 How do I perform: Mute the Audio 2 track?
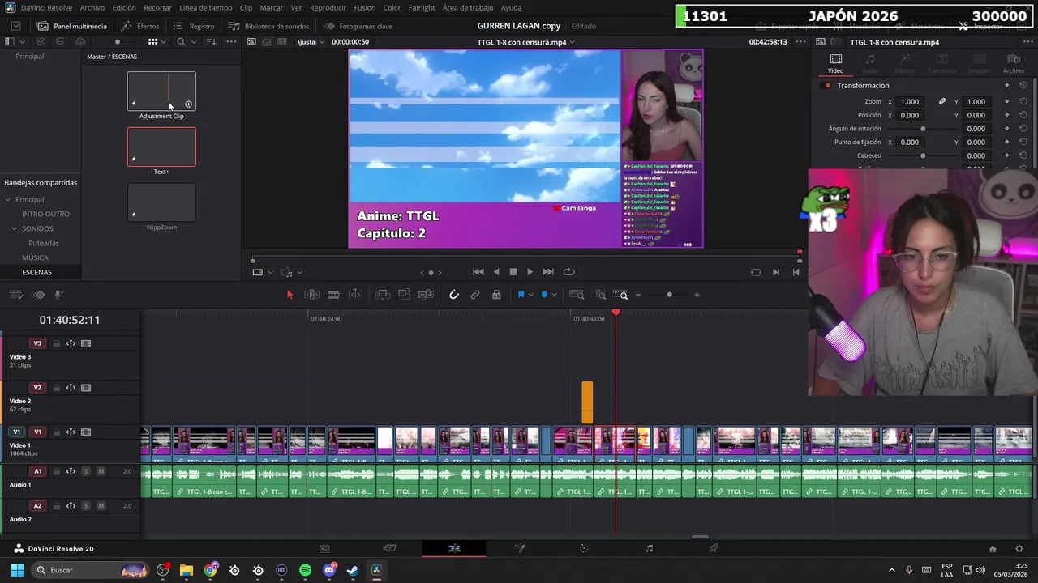click(101, 506)
